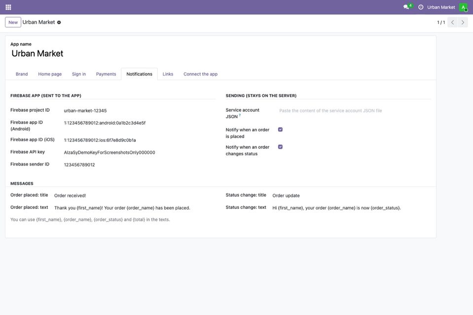Image resolution: width=473 pixels, height=315 pixels.
Task: Click the 'SENDING (STAYS ON THE SERVER)' heading
Action: pyautogui.click(x=261, y=96)
